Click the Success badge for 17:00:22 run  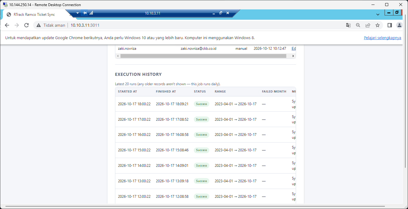click(x=201, y=120)
